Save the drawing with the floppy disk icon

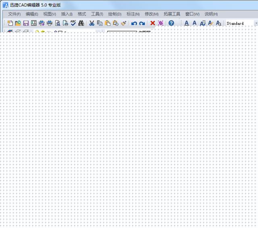(26, 23)
